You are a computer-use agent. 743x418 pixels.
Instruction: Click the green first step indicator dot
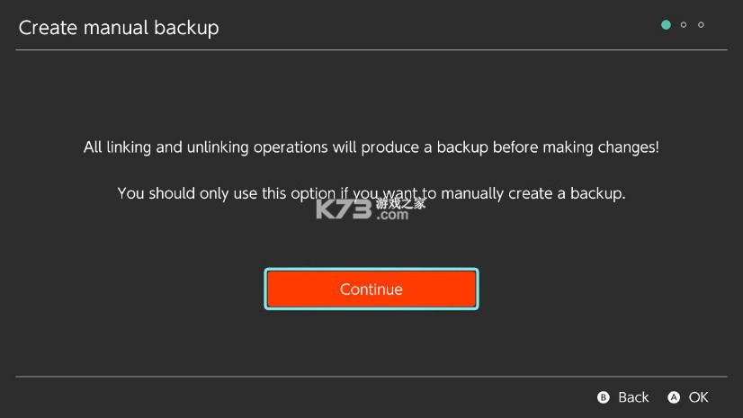click(x=666, y=24)
